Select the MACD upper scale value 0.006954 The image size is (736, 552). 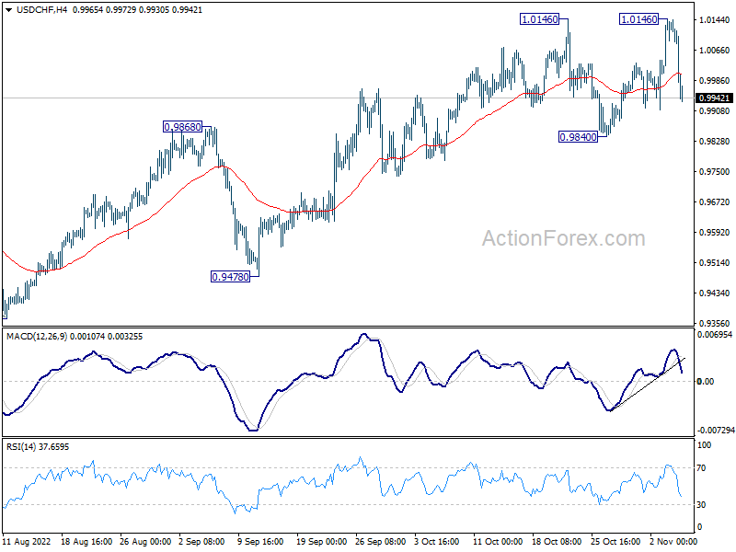[x=715, y=335]
